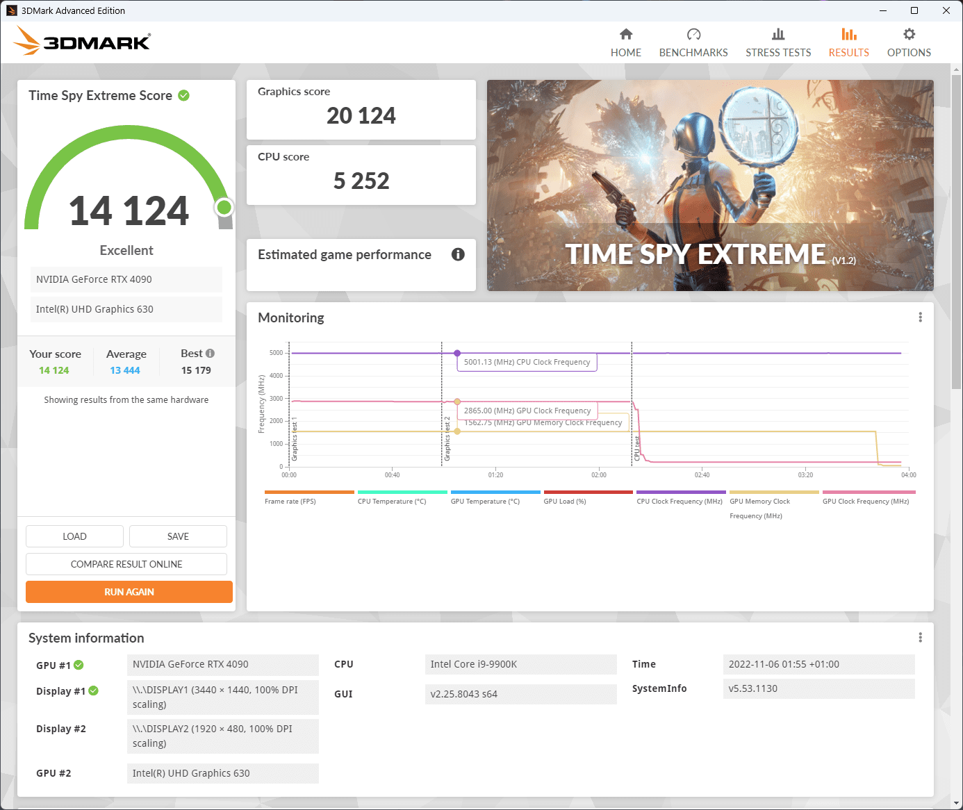Click the Display #1 3440 × 1440 field
Viewport: 963px width, 810px height.
click(223, 697)
